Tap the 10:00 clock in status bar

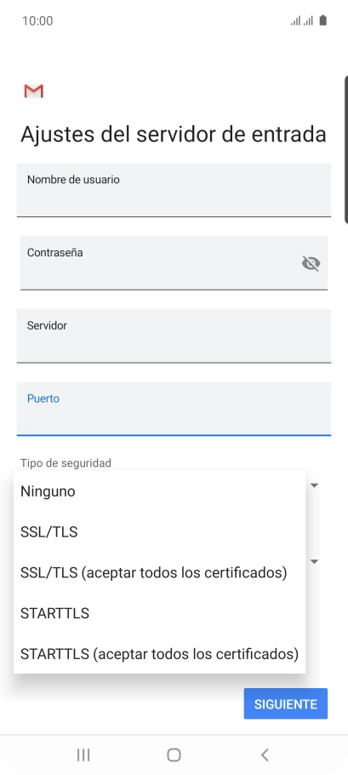(x=37, y=20)
